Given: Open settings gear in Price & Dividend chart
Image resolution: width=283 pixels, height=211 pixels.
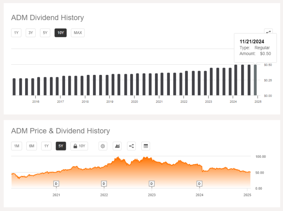Looking at the screenshot, I should point(103,146).
